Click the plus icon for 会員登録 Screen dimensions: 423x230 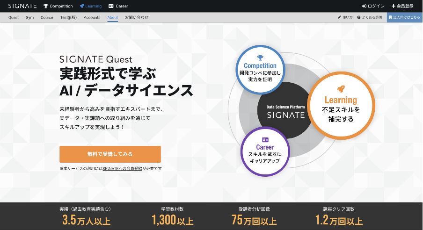[x=394, y=6]
